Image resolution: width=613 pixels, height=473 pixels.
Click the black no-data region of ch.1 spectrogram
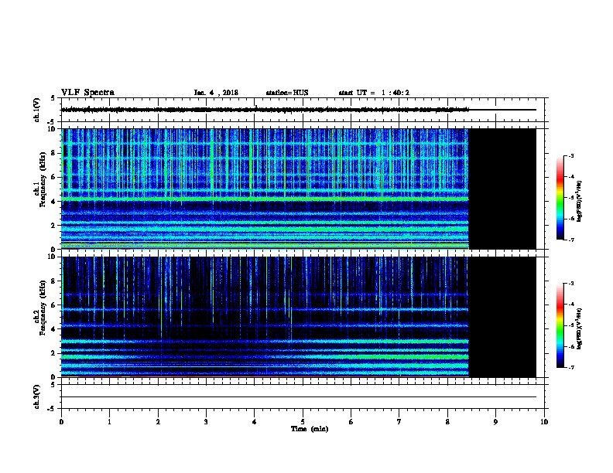tap(502, 189)
